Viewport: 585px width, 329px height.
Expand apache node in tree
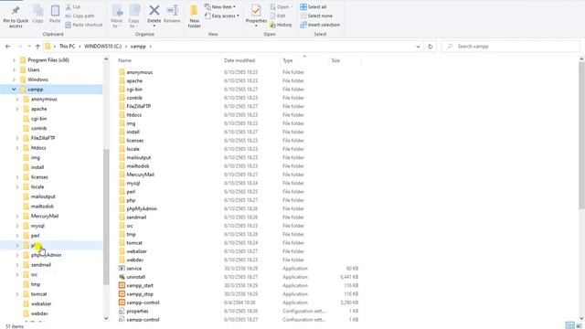[17, 109]
